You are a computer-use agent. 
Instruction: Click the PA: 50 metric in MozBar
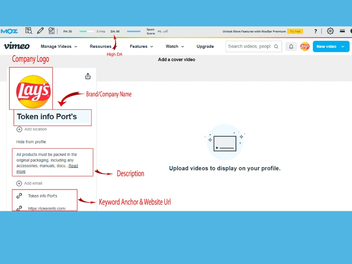click(68, 31)
